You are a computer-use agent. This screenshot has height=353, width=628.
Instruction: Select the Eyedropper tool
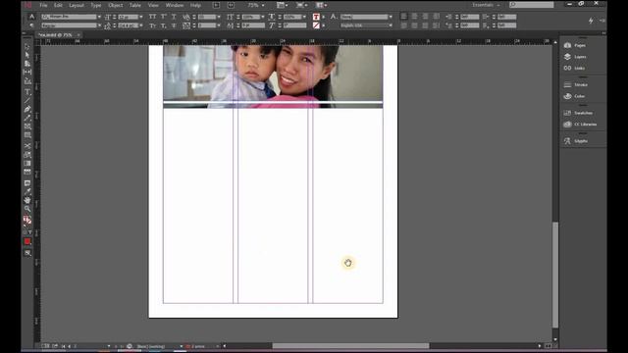point(27,192)
